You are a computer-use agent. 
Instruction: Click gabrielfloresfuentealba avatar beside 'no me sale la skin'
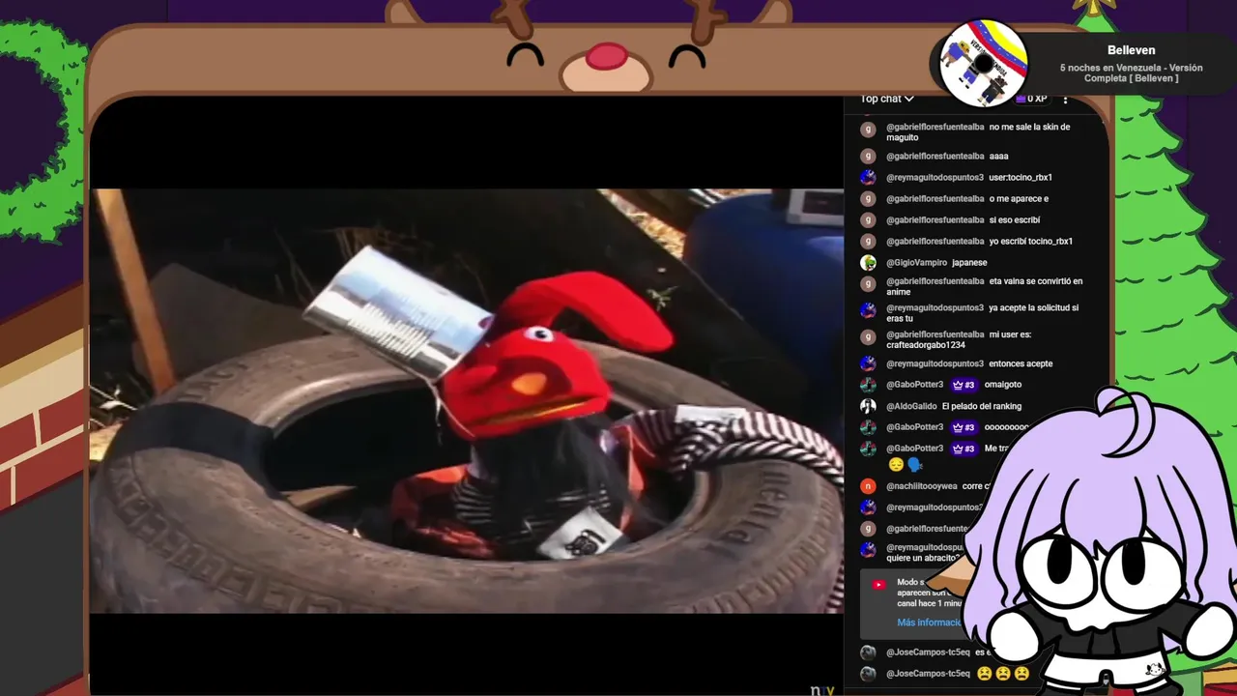click(x=868, y=130)
